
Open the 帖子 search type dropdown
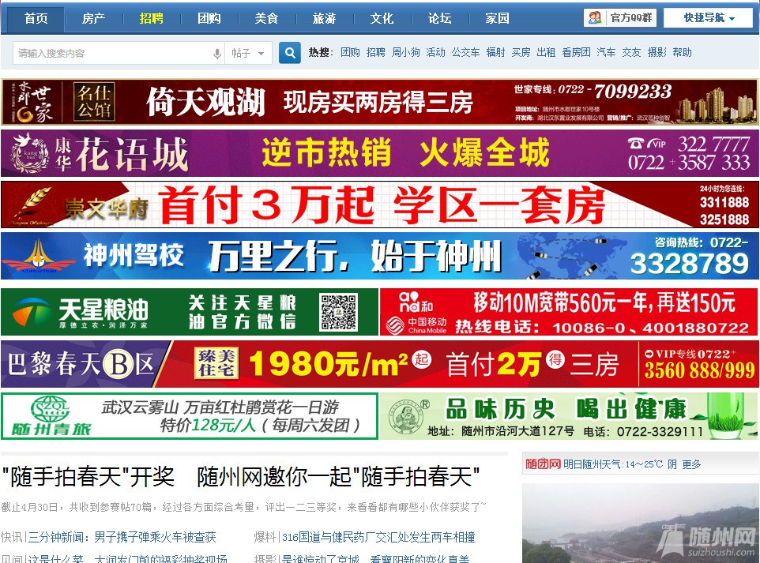248,53
